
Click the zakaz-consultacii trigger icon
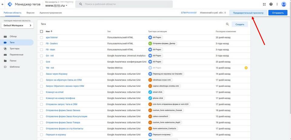tap(150, 116)
